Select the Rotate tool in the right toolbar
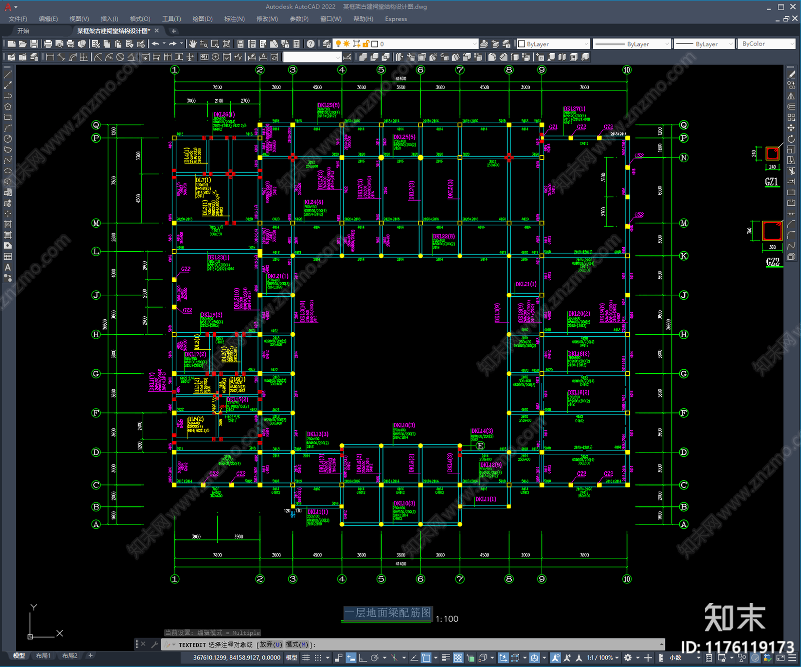 [791, 139]
